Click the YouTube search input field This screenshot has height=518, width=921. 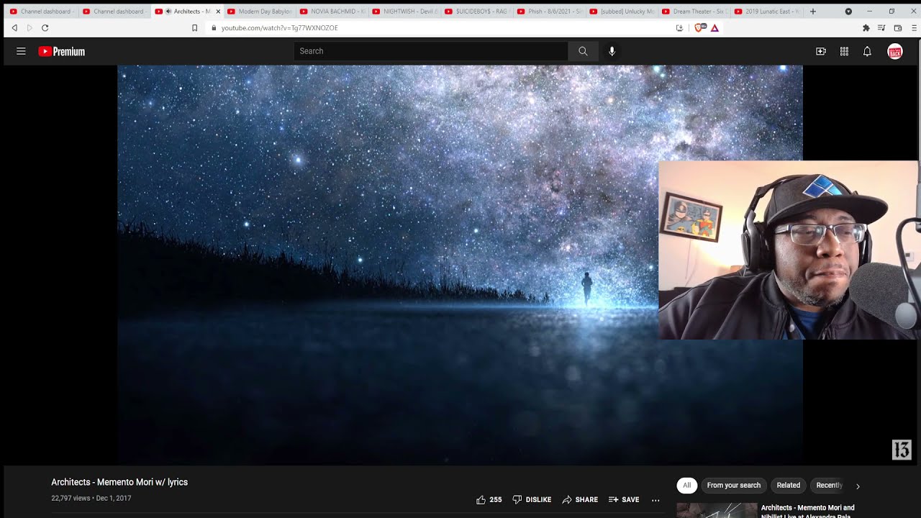click(x=431, y=51)
